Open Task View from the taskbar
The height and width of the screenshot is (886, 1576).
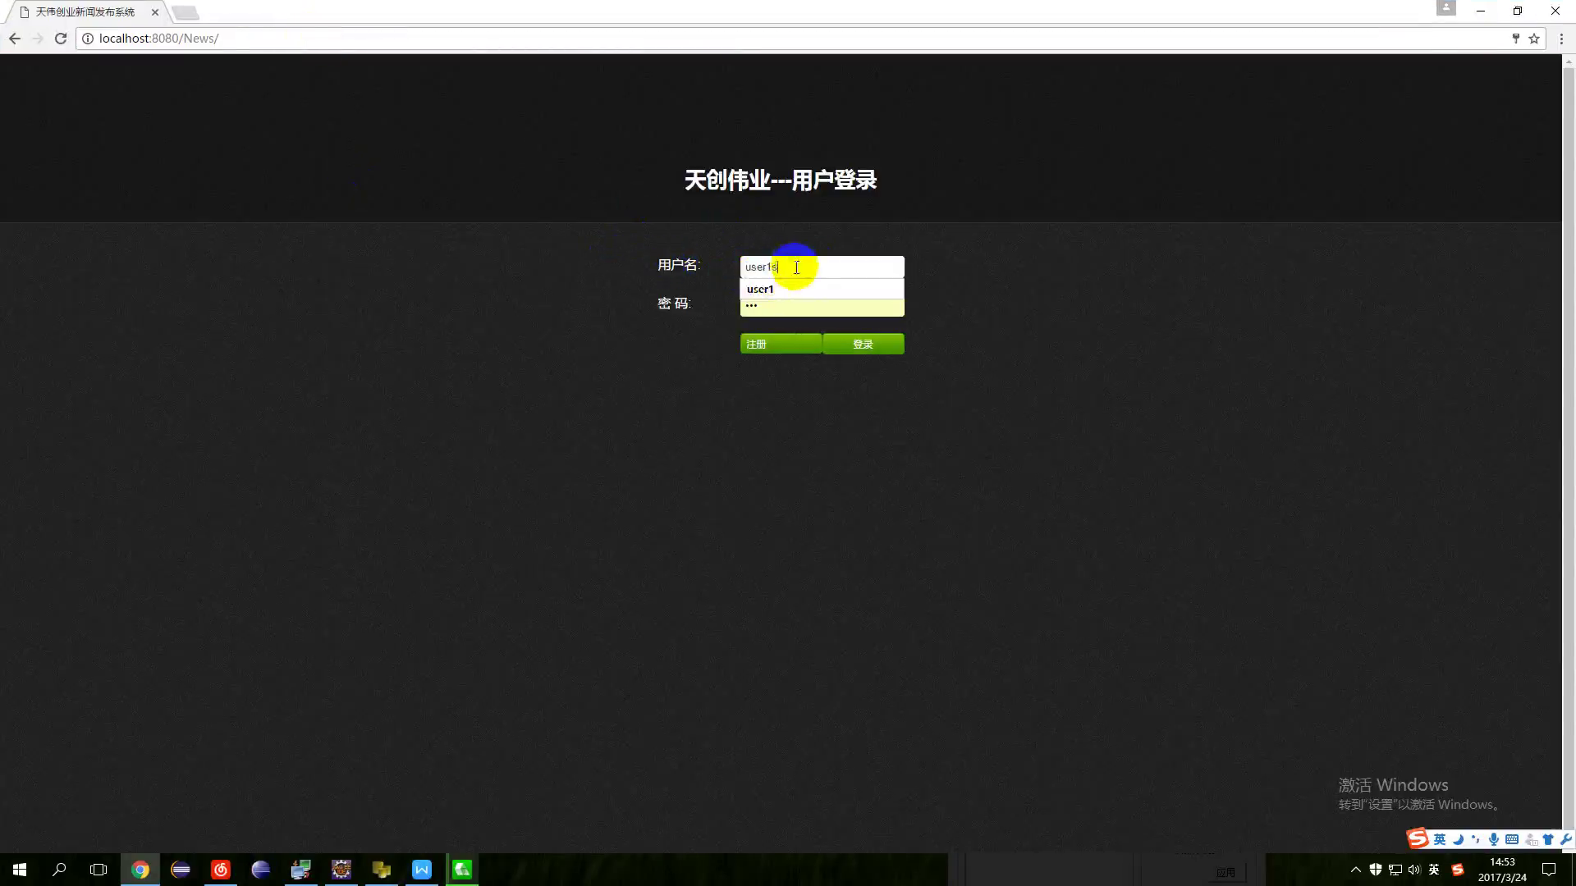tap(98, 870)
